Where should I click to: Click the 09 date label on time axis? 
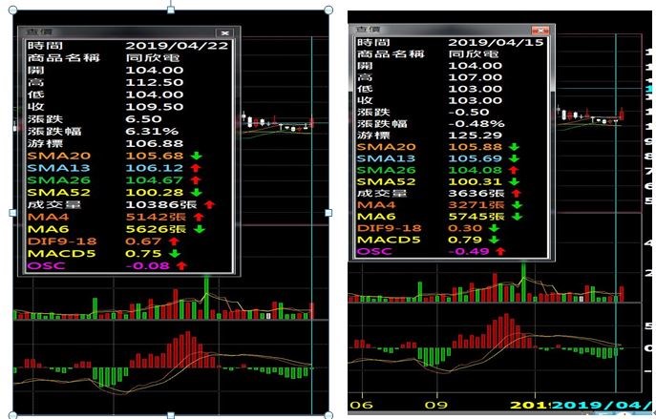436,406
